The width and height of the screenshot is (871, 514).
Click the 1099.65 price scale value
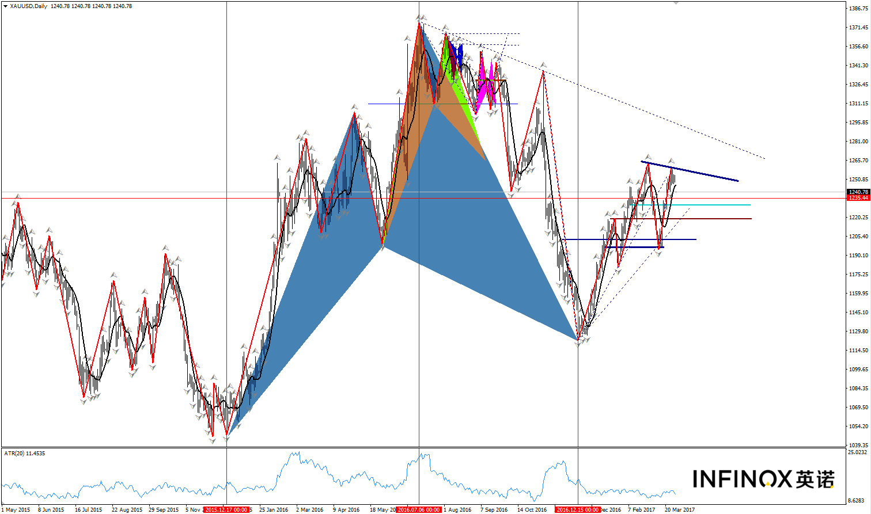(x=858, y=370)
